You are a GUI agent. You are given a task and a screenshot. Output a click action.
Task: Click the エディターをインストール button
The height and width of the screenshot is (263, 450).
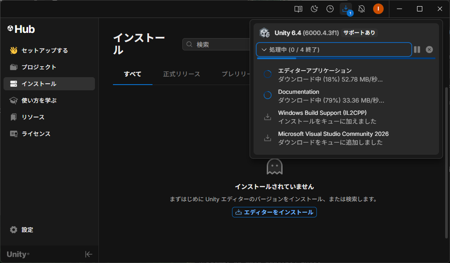coord(274,212)
